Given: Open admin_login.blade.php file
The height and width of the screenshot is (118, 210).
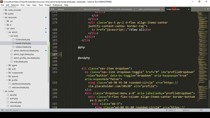Looking at the screenshot, I should [24, 54].
